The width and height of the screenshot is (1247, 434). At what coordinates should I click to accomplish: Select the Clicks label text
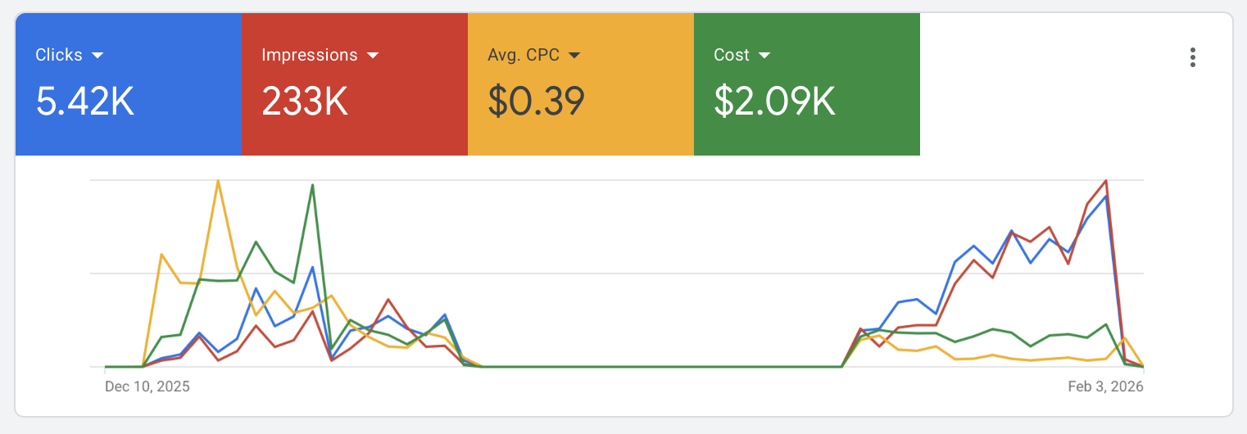click(59, 56)
